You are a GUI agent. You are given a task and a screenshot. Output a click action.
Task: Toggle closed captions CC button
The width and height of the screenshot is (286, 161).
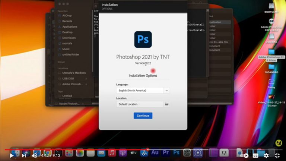[255, 155]
